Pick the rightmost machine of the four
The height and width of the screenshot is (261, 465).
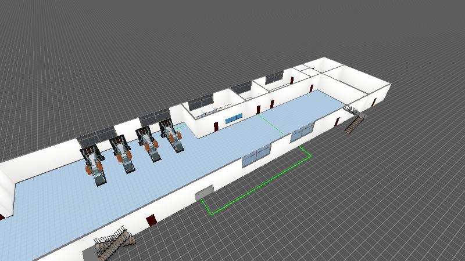173,137
